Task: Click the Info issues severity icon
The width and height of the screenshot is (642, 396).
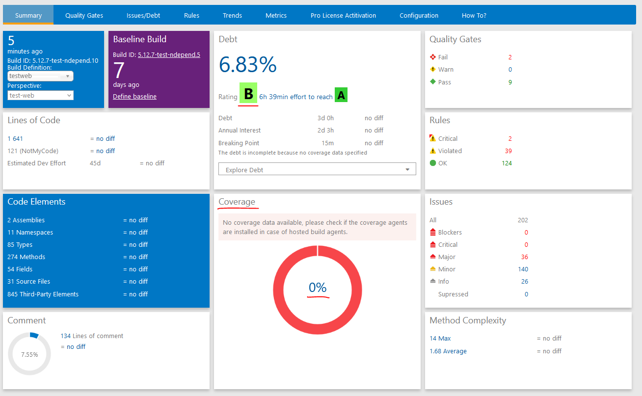Action: (433, 281)
